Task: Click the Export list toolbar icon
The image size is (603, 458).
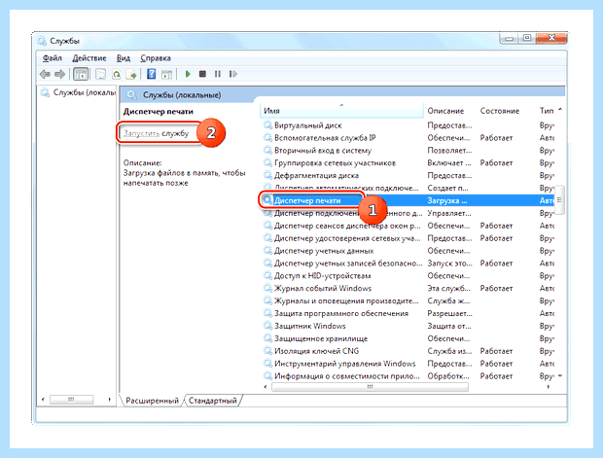Action: (x=131, y=74)
